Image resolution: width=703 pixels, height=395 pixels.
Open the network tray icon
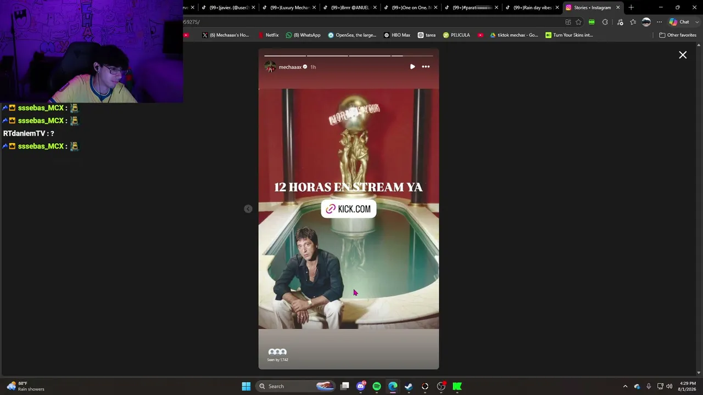pyautogui.click(x=660, y=386)
